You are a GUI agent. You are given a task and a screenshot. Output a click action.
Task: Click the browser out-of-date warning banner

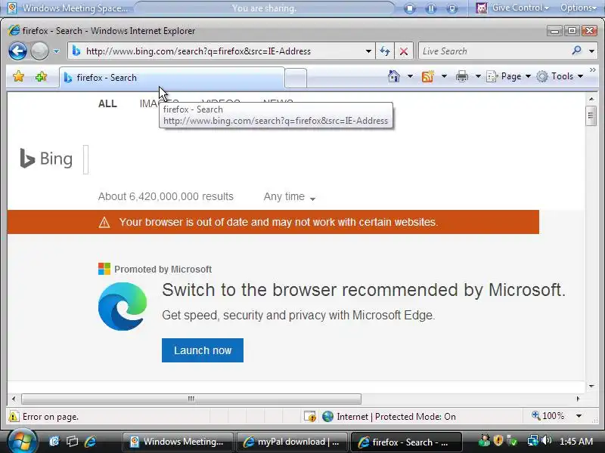[273, 222]
